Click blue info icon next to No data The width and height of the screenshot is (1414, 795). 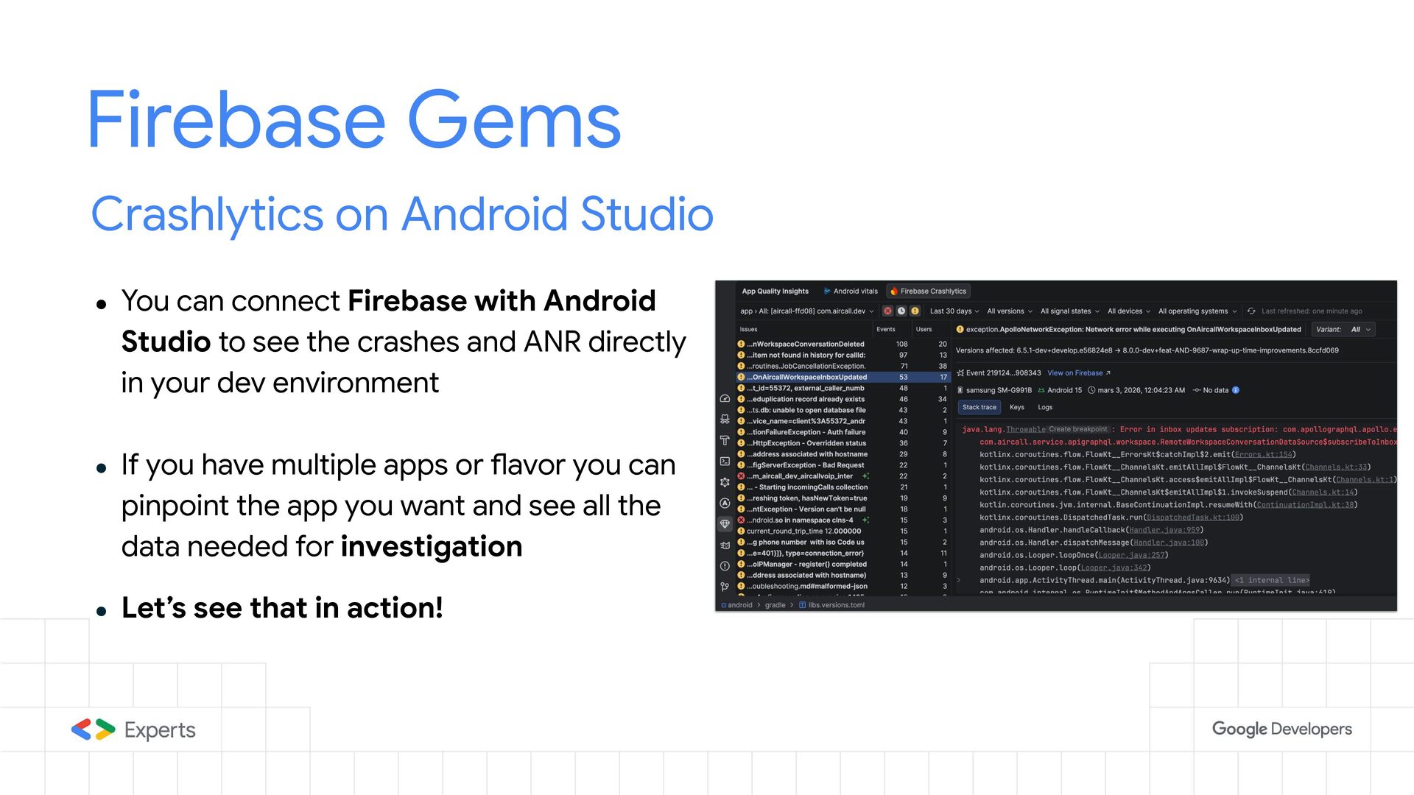pos(1236,390)
